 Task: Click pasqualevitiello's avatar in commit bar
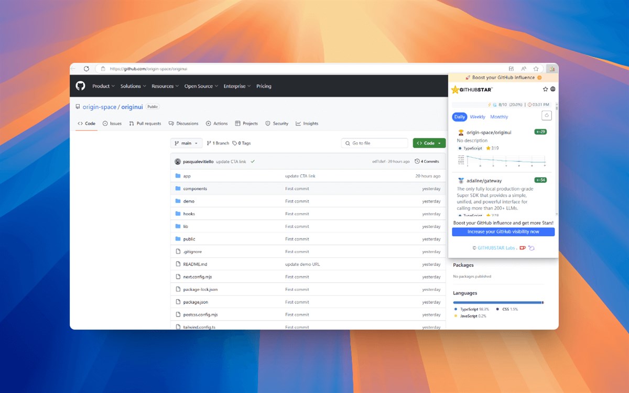[x=178, y=161]
